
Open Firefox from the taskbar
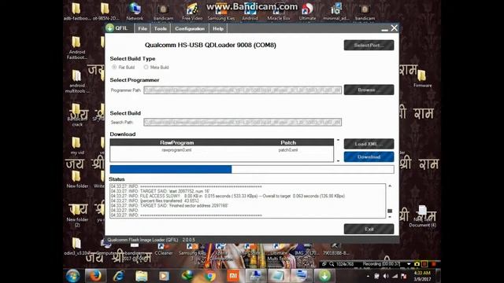95,276
